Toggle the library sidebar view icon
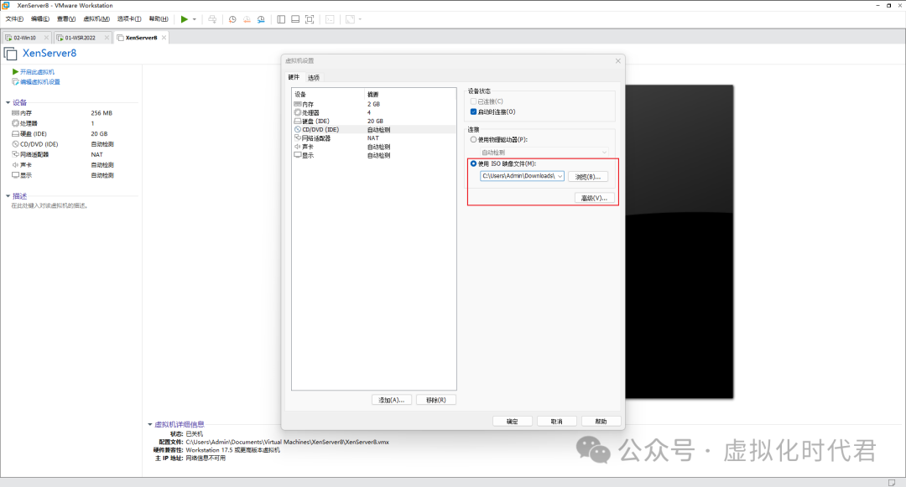This screenshot has width=906, height=487. [x=281, y=18]
